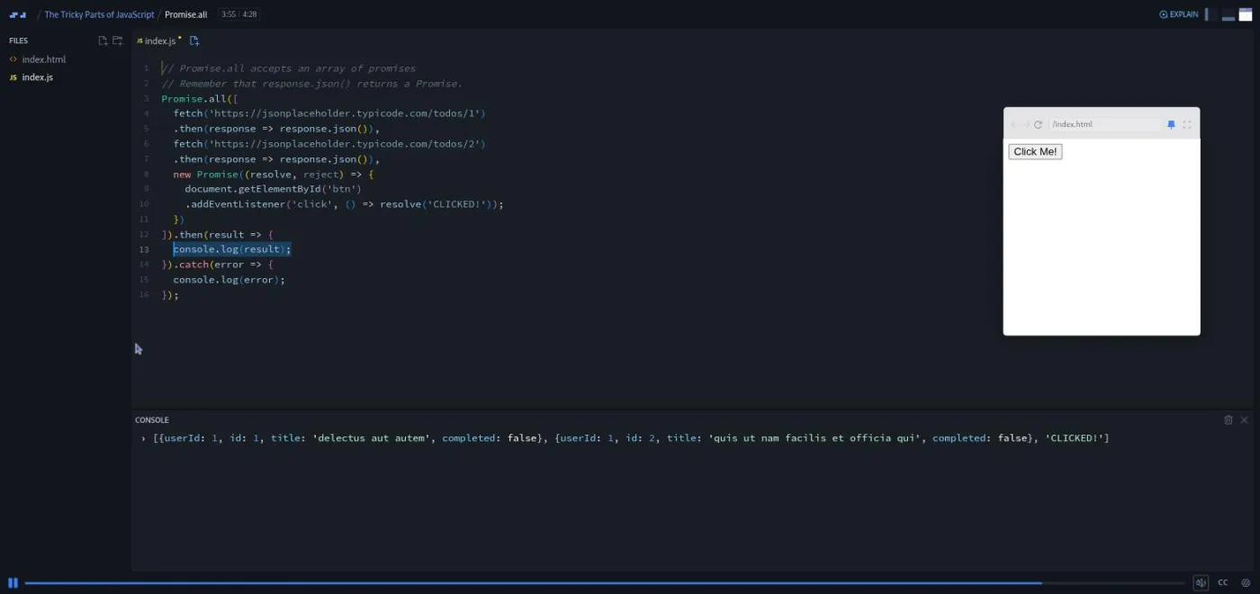Open 'The Tricky Parts of JavaScript' course link
The image size is (1260, 594).
point(99,14)
